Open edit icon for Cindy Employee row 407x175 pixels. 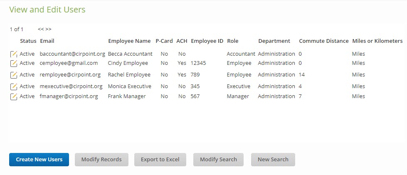(x=14, y=63)
